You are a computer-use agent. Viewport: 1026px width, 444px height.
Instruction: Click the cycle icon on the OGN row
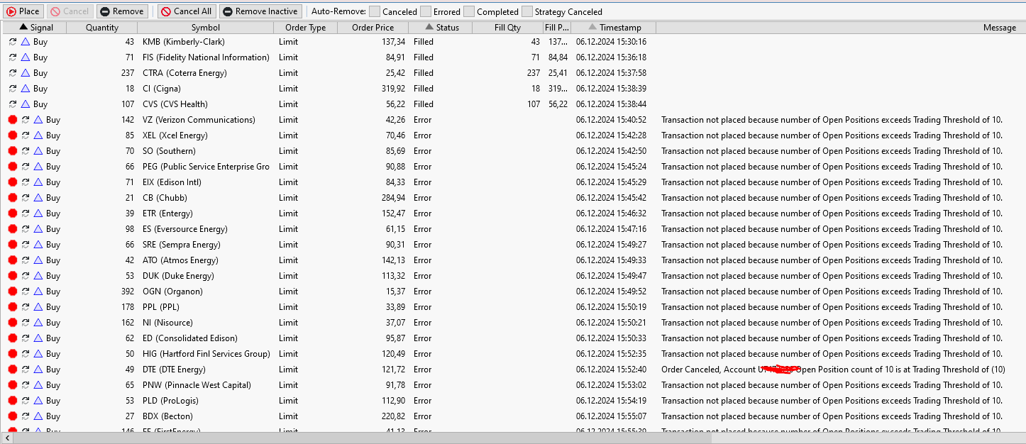pyautogui.click(x=26, y=292)
